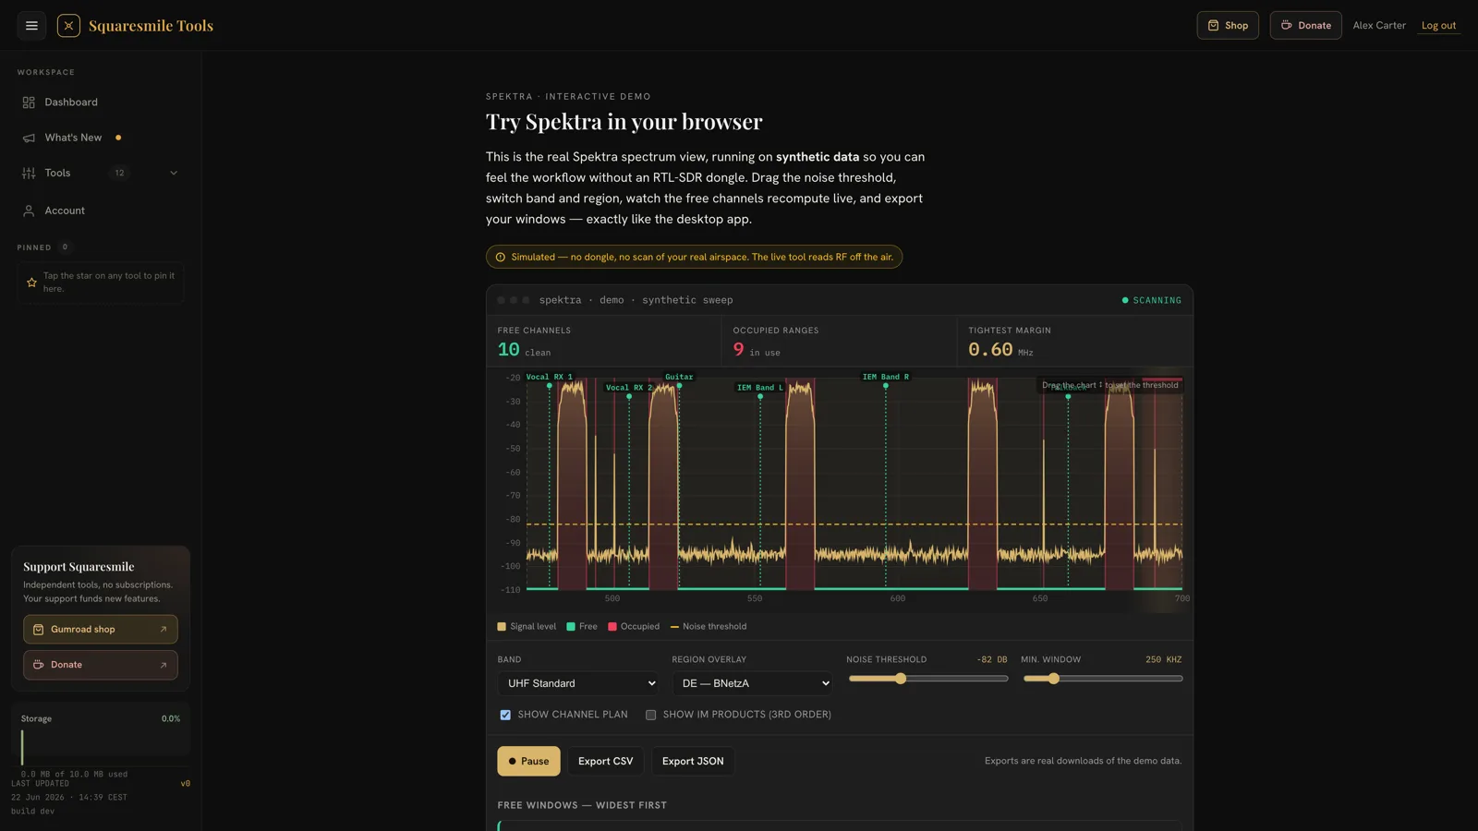Click the Gumroad shop external arrow icon

coord(164,630)
